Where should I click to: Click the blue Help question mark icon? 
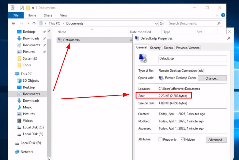[x=223, y=15]
